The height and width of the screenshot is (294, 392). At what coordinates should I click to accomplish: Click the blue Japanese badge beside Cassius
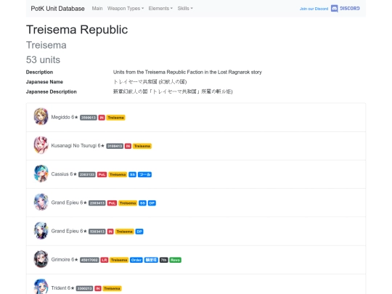tap(144, 174)
